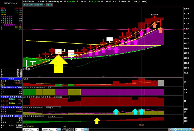The height and width of the screenshot is (131, 194).
Task: Open the KENSCILL dropdown in 多策略股 panel
Action: (x=69, y=97)
